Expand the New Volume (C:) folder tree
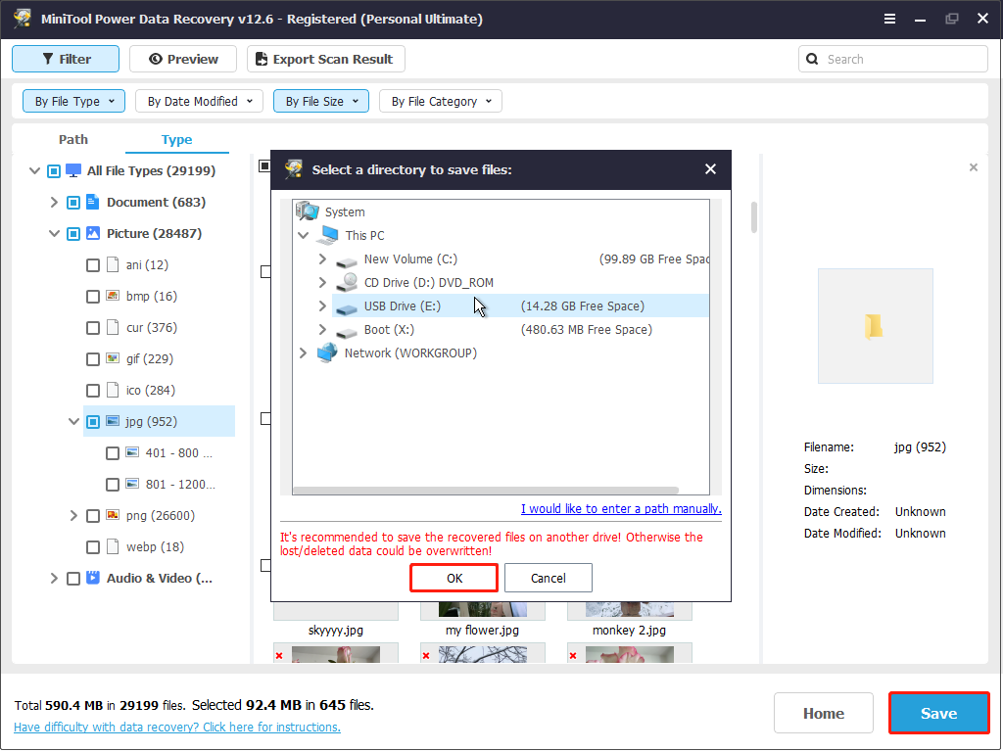Viewport: 1003px width, 752px height. pyautogui.click(x=322, y=258)
